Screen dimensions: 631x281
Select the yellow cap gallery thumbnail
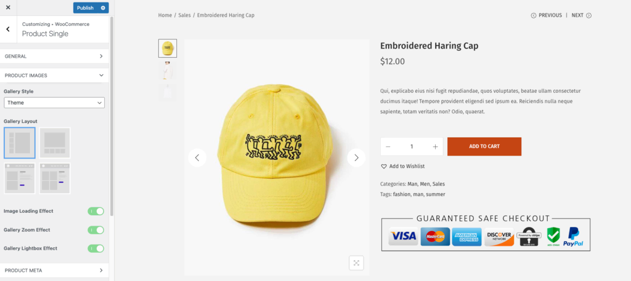(167, 48)
